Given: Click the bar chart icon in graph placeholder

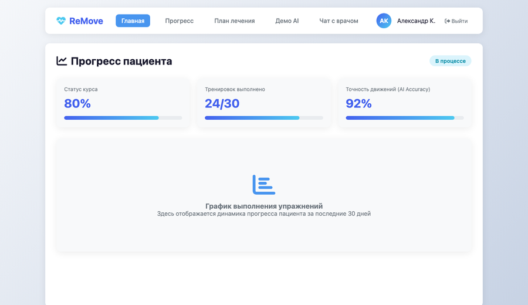Looking at the screenshot, I should click(264, 185).
